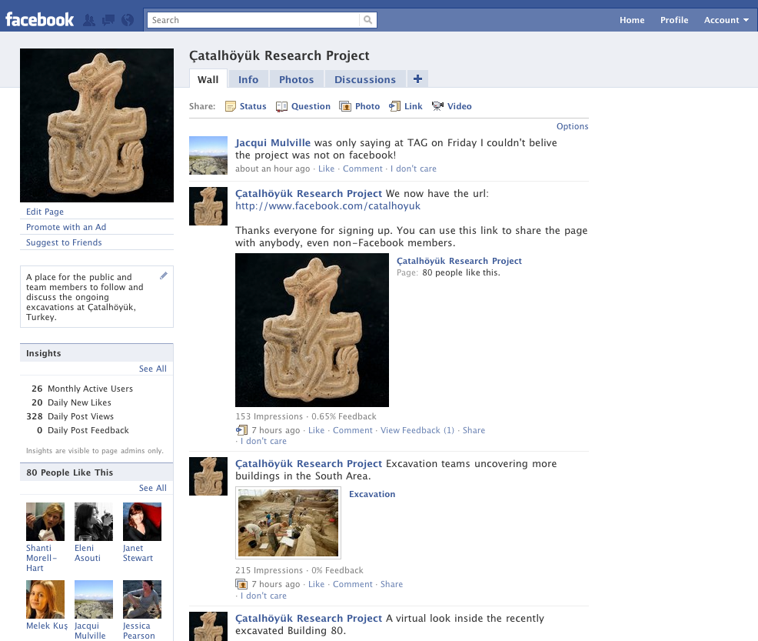The height and width of the screenshot is (641, 758).
Task: Click See All under Insights
Action: coord(153,369)
